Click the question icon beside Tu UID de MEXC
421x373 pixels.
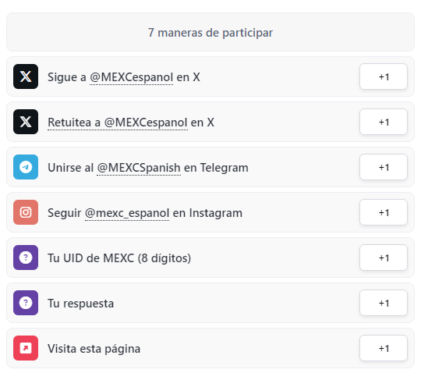pyautogui.click(x=26, y=258)
